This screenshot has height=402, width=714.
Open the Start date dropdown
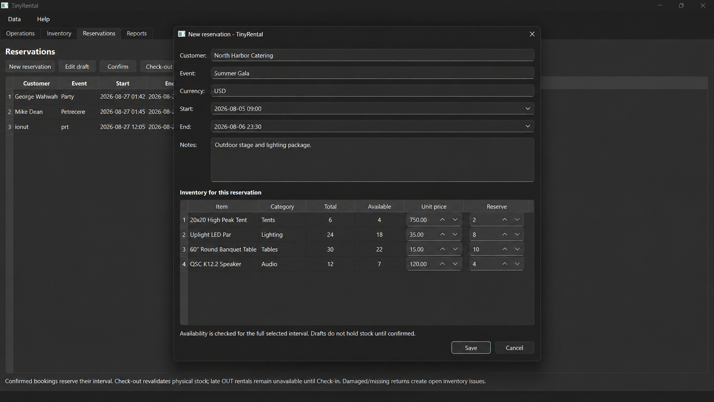click(x=528, y=109)
